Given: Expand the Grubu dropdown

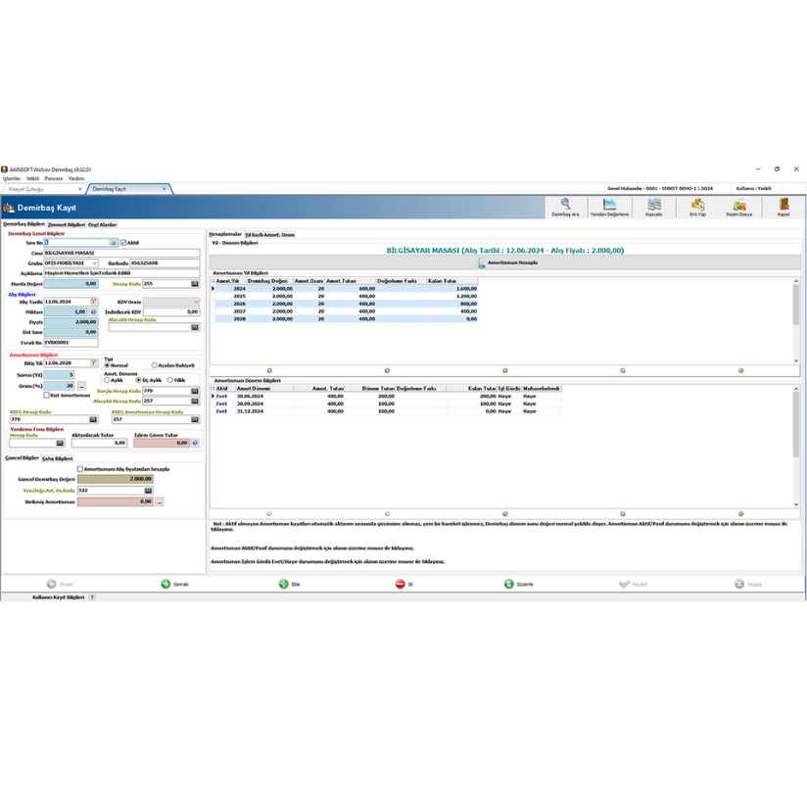Looking at the screenshot, I should tap(94, 263).
